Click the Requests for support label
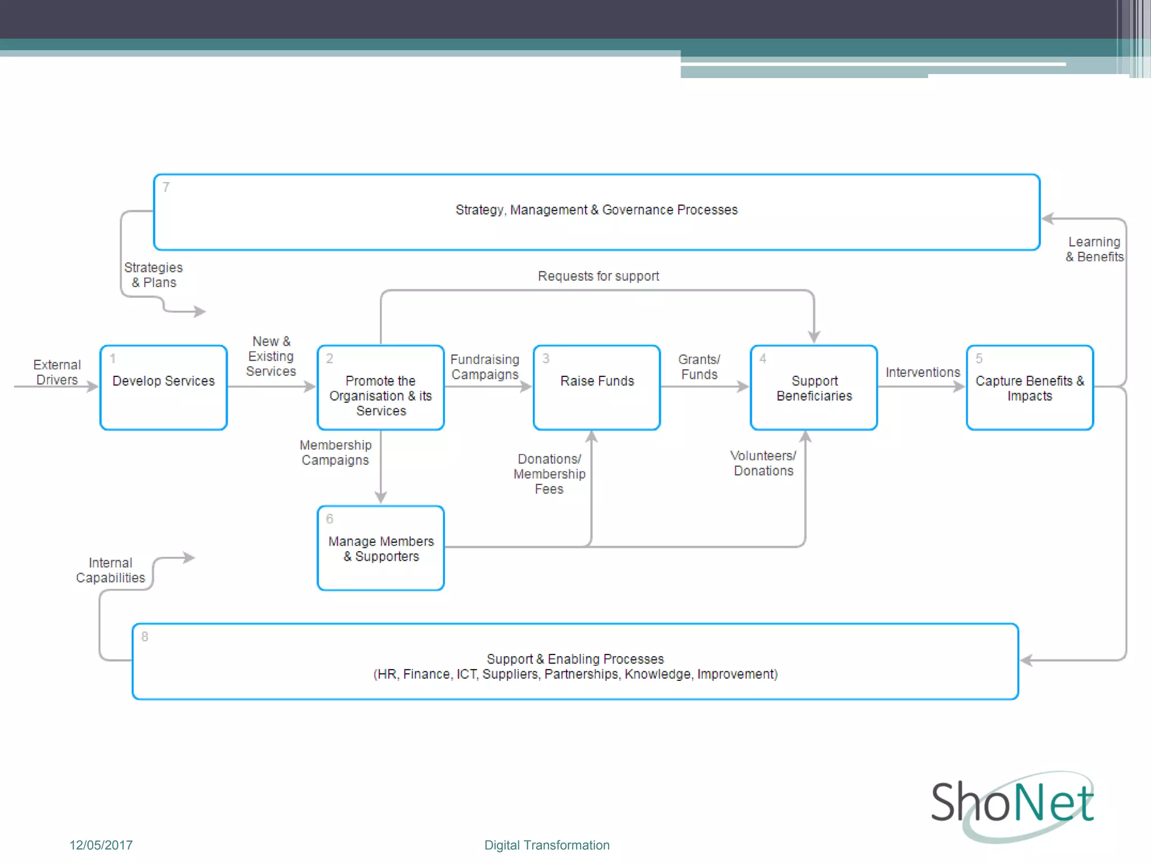This screenshot has width=1151, height=863. (598, 276)
